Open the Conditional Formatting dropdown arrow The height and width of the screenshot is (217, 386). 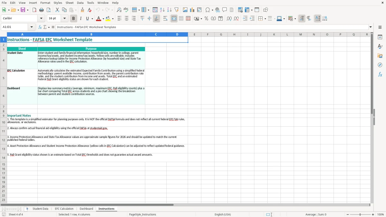[x=295, y=19]
